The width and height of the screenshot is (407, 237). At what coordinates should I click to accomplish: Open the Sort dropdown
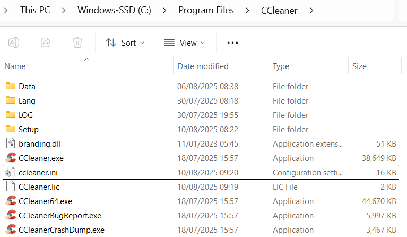pyautogui.click(x=125, y=43)
